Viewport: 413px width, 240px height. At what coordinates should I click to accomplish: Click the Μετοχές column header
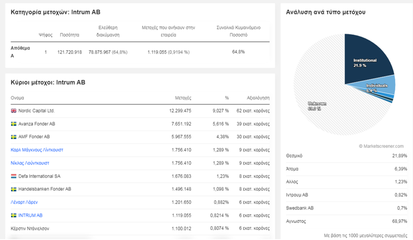(183, 98)
